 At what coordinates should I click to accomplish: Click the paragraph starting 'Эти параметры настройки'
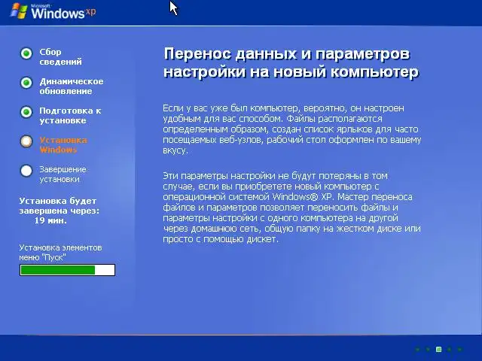point(291,208)
